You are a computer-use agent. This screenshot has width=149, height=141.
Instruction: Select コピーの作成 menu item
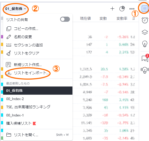pos(38,29)
